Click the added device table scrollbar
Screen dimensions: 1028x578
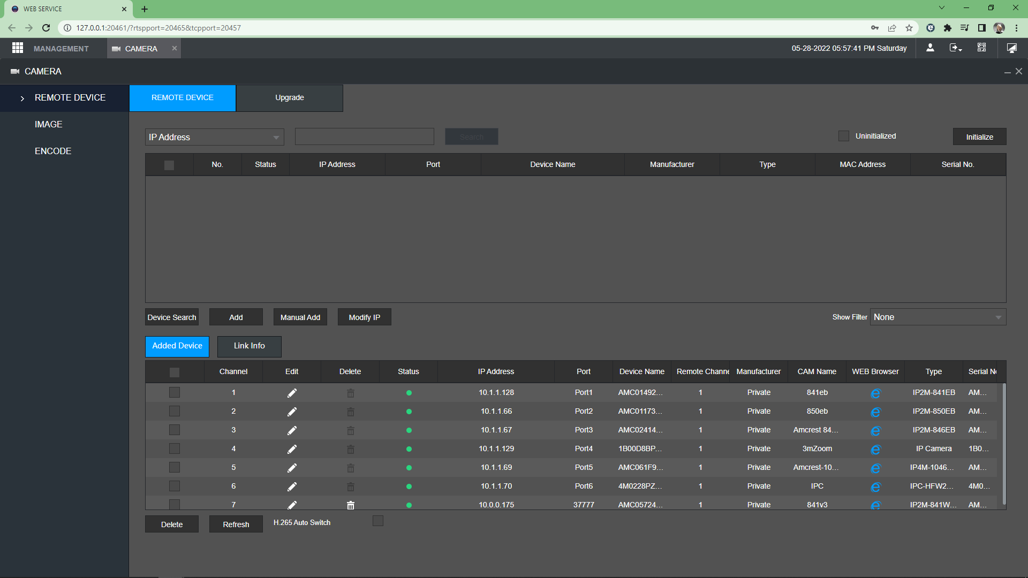click(1004, 444)
